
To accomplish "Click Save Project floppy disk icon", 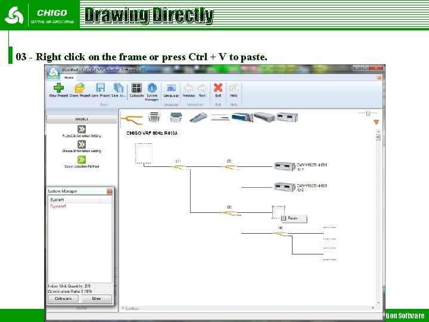I will click(x=101, y=88).
